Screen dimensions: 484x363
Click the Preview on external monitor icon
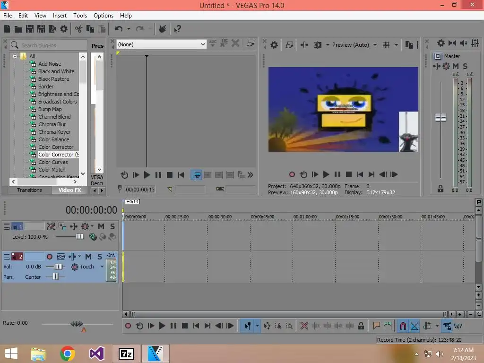coord(289,45)
